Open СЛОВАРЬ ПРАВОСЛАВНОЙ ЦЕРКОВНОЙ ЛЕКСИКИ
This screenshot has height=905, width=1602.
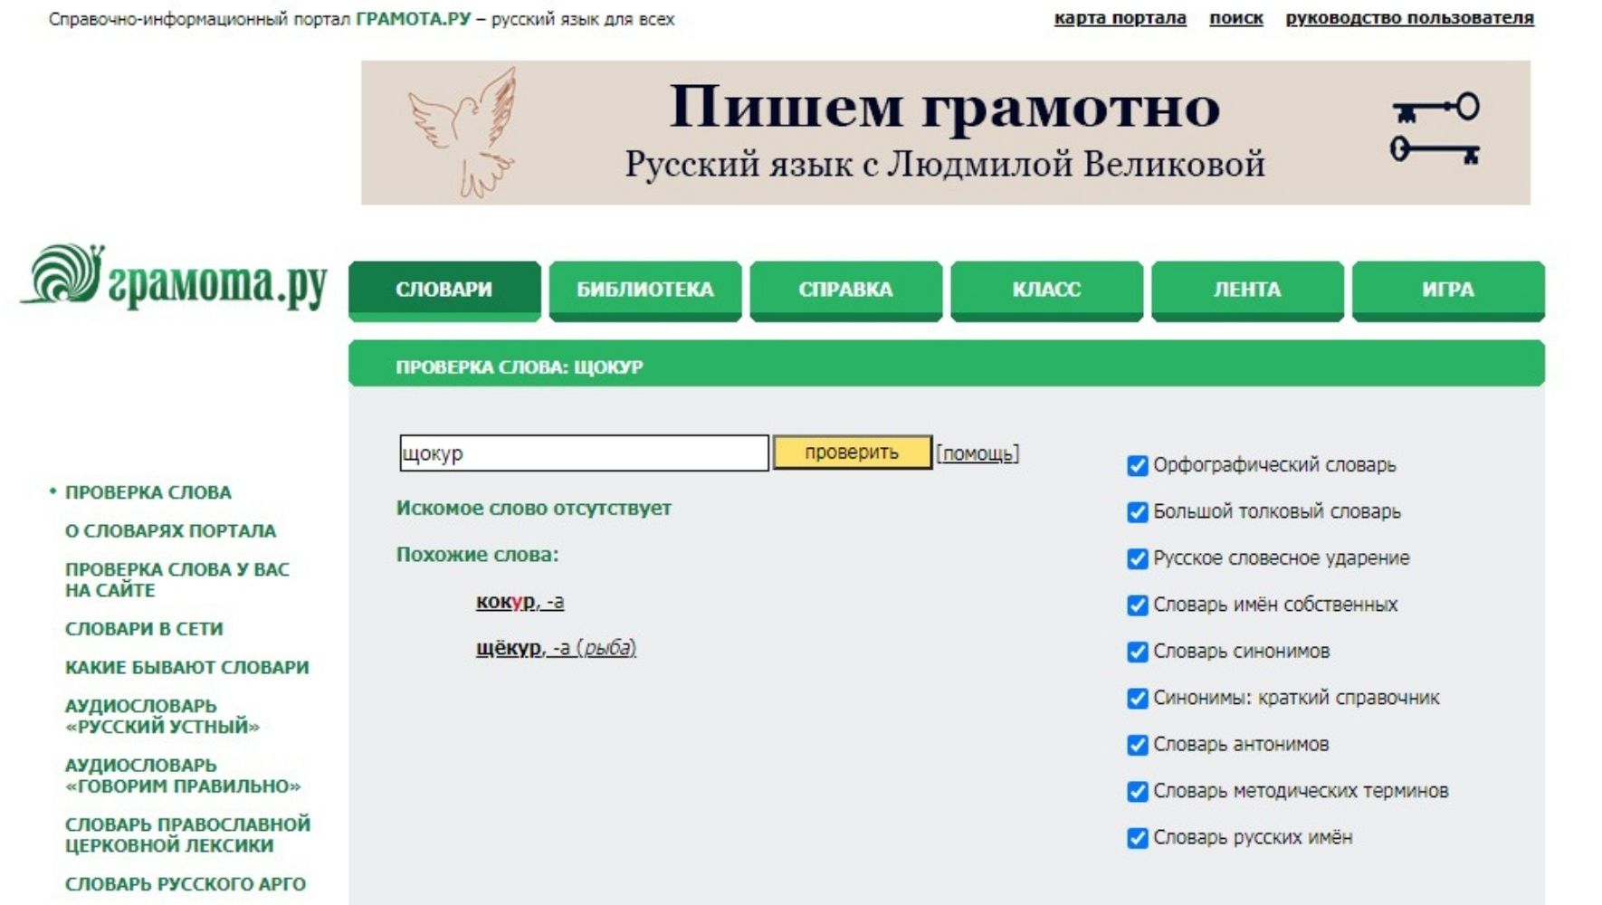point(187,835)
